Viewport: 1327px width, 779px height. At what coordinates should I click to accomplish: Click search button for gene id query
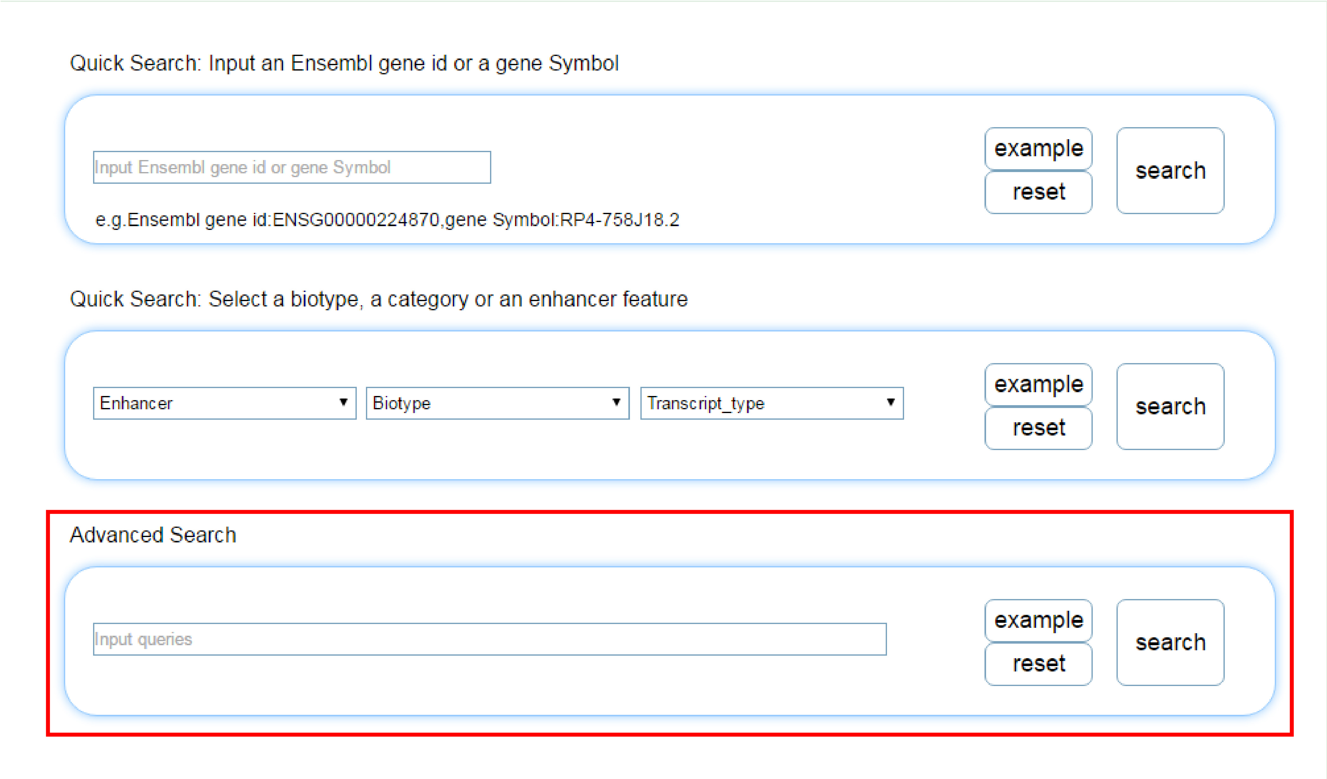pyautogui.click(x=1170, y=170)
